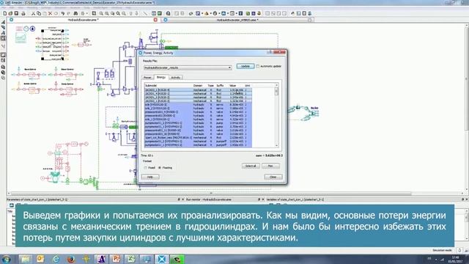Click the Save toolbar icon
469x264 pixels.
tap(16, 13)
